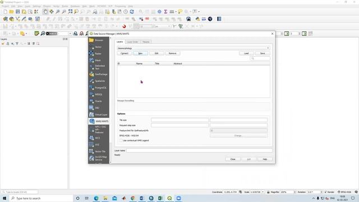Click the Windows Start button
The height and width of the screenshot is (202, 359).
(x=4, y=198)
